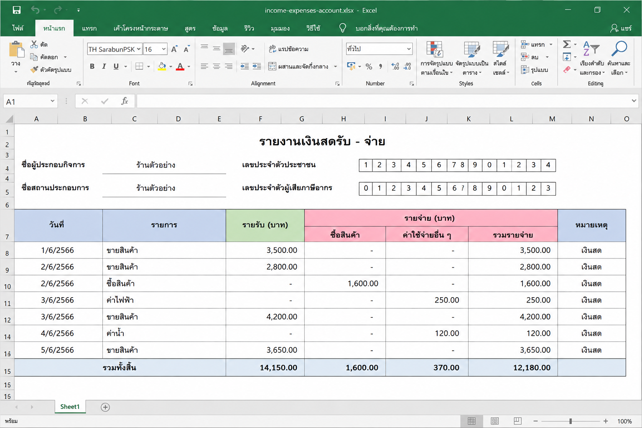642x428 pixels.
Task: Click the Format cells button
Action: click(x=535, y=69)
